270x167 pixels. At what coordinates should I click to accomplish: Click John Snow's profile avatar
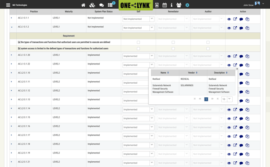[257, 4]
